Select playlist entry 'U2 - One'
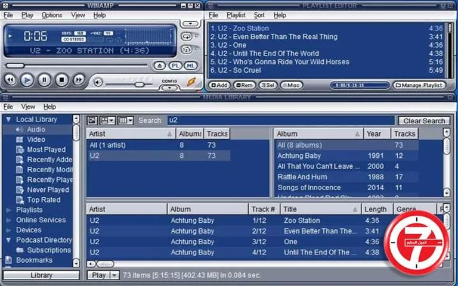Viewport: 458px width, 286px height. coord(327,45)
